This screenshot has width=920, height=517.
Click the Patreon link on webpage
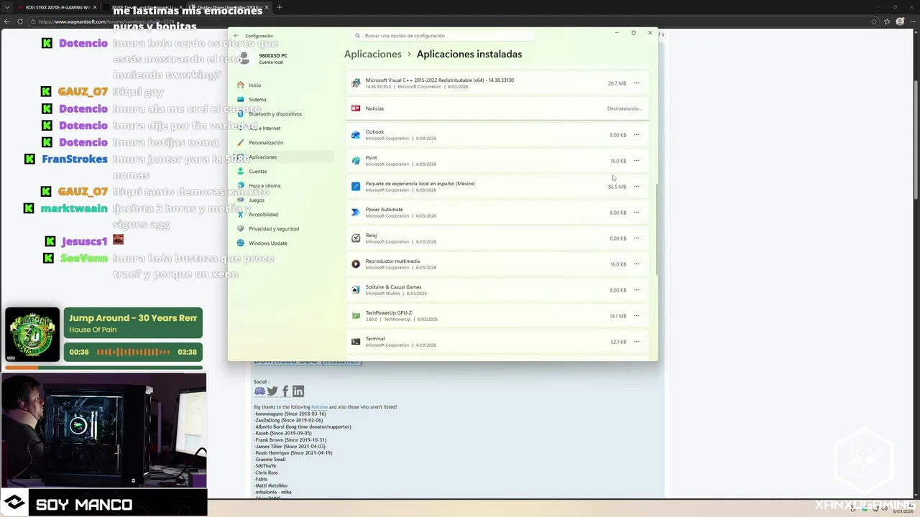319,407
